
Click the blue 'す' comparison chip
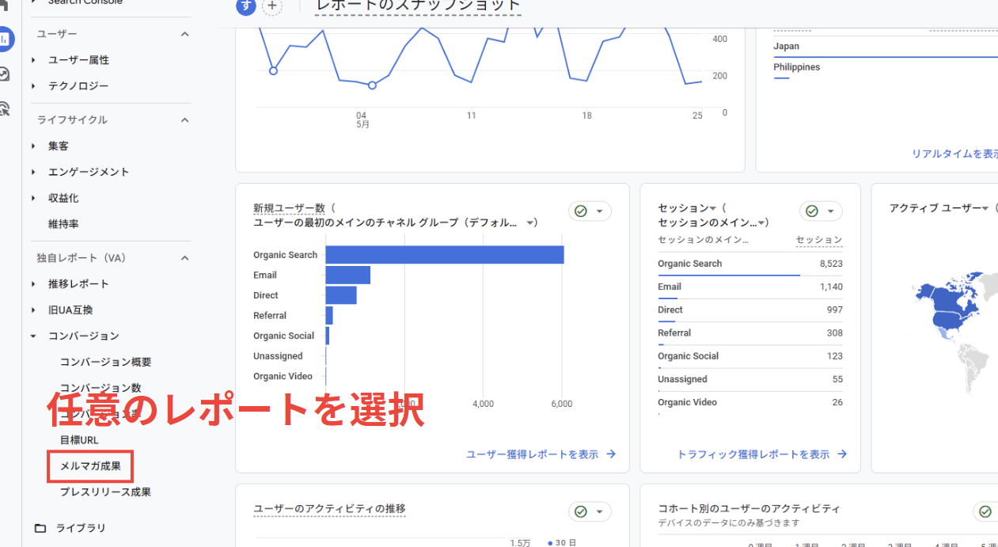(247, 6)
